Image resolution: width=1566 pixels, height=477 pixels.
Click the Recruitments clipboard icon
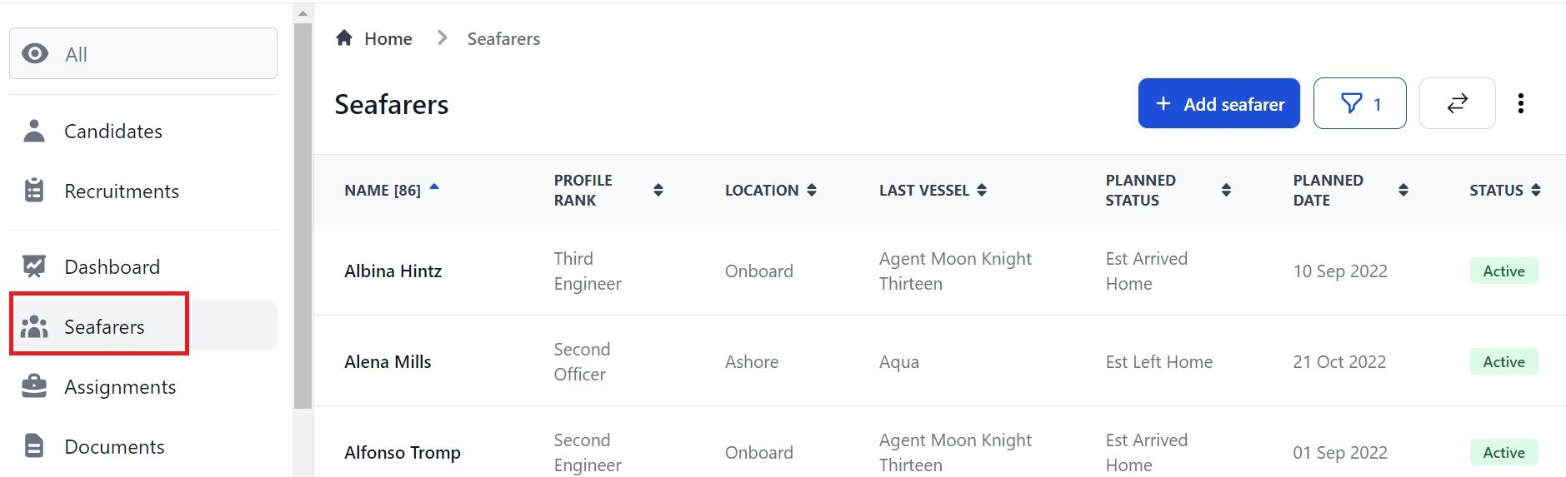(x=34, y=191)
